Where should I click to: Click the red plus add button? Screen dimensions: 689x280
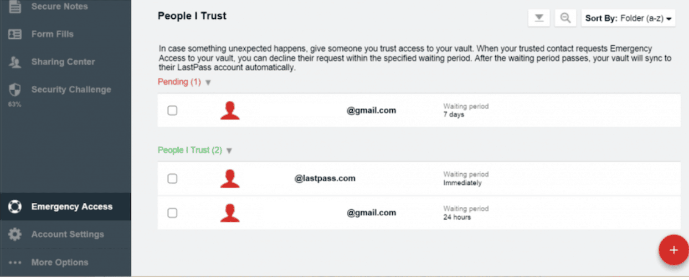(x=673, y=250)
